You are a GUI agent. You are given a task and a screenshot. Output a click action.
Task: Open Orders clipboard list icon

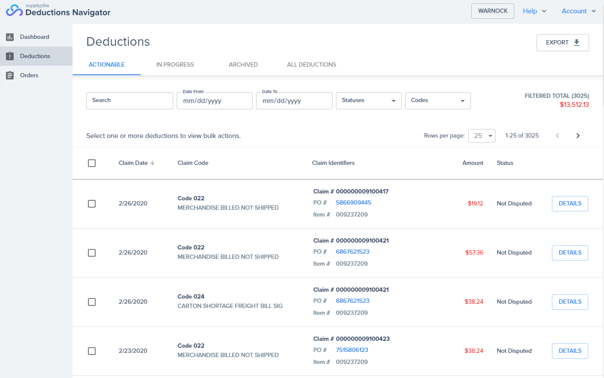pos(10,75)
